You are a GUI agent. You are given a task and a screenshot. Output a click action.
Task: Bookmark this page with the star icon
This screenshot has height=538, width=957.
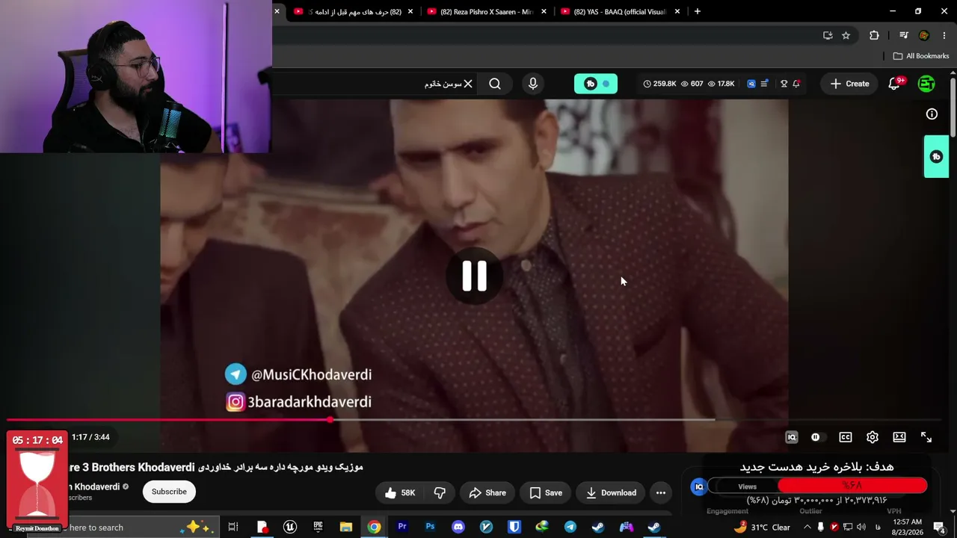(x=846, y=35)
